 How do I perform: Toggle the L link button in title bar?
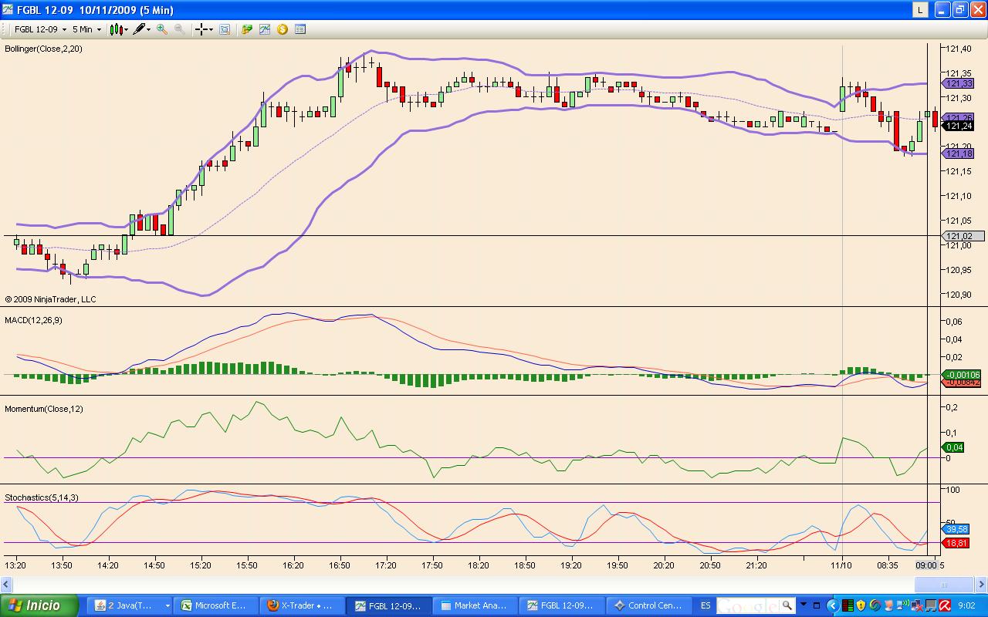920,9
